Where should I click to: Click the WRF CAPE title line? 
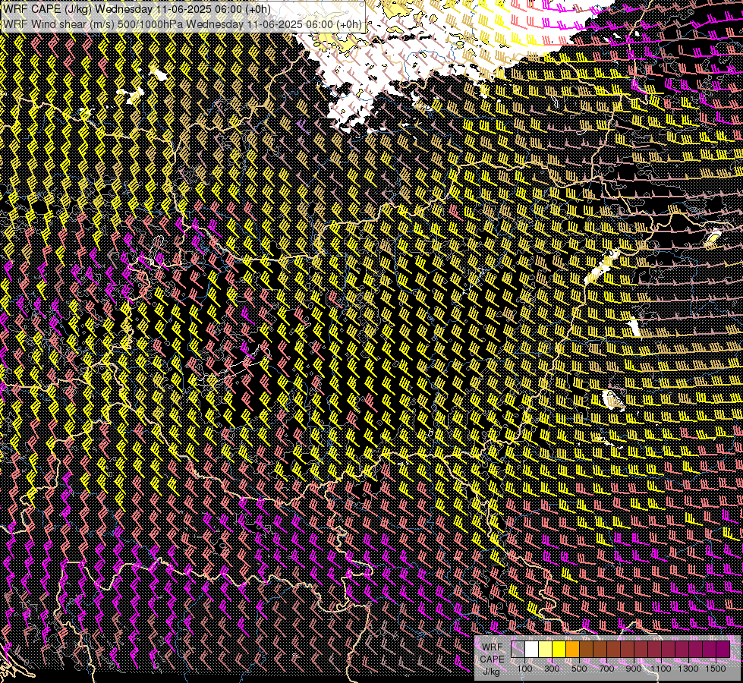coord(137,9)
